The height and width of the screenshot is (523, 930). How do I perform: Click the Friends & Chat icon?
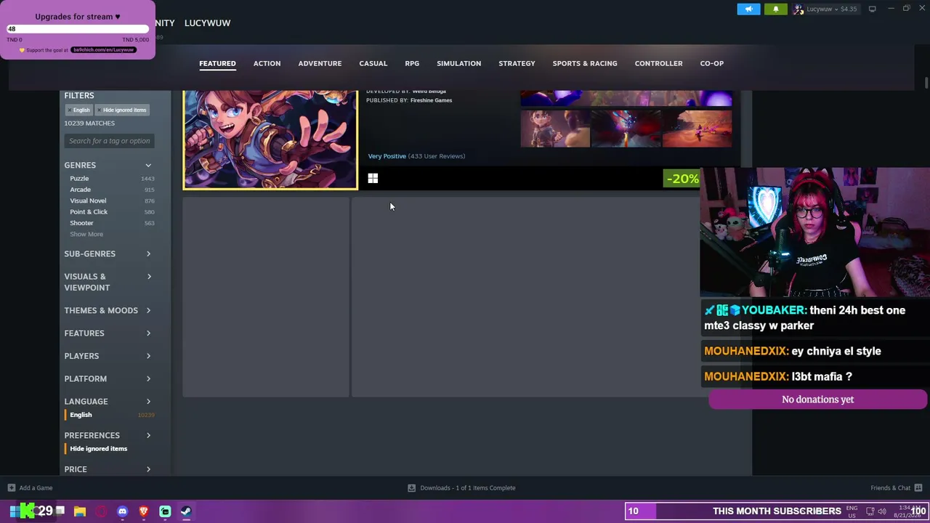(918, 488)
